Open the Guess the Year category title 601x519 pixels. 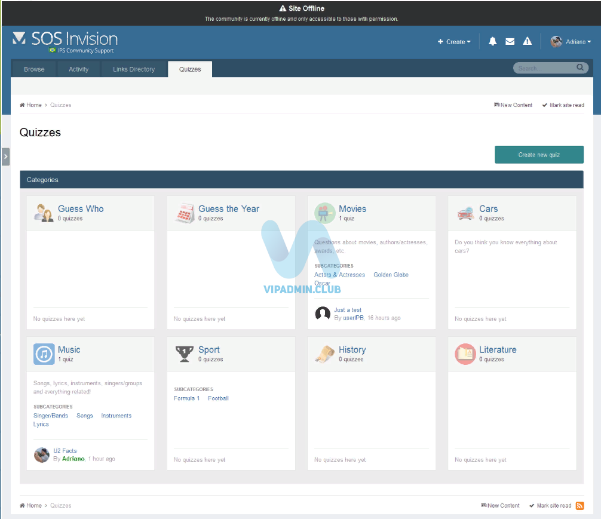[229, 208]
